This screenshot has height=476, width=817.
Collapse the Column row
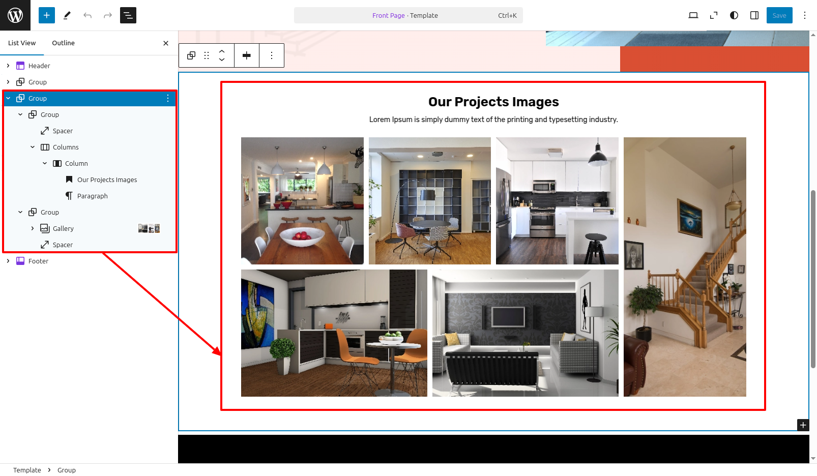click(x=45, y=163)
